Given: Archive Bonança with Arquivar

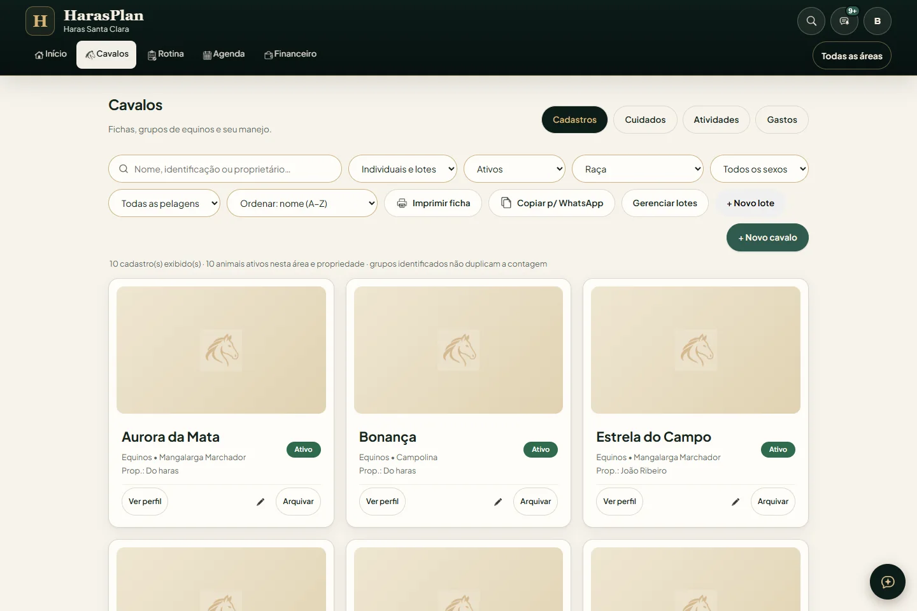Looking at the screenshot, I should click(536, 502).
